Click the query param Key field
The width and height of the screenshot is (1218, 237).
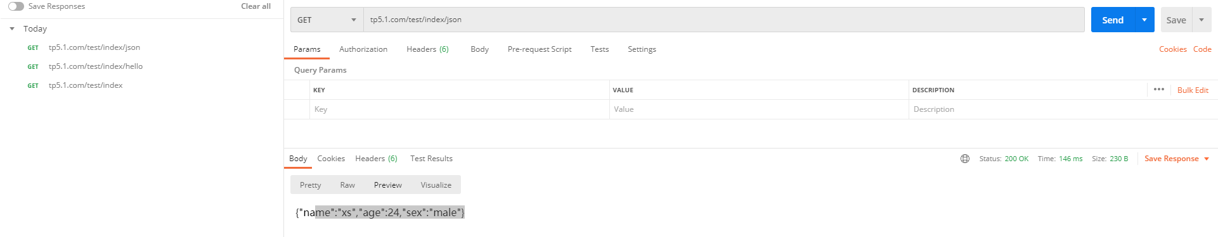(x=460, y=109)
